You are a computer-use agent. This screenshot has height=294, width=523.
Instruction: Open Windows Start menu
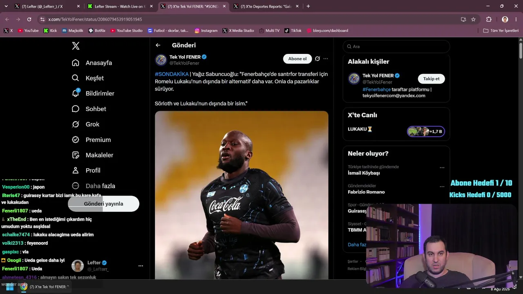click(x=9, y=287)
